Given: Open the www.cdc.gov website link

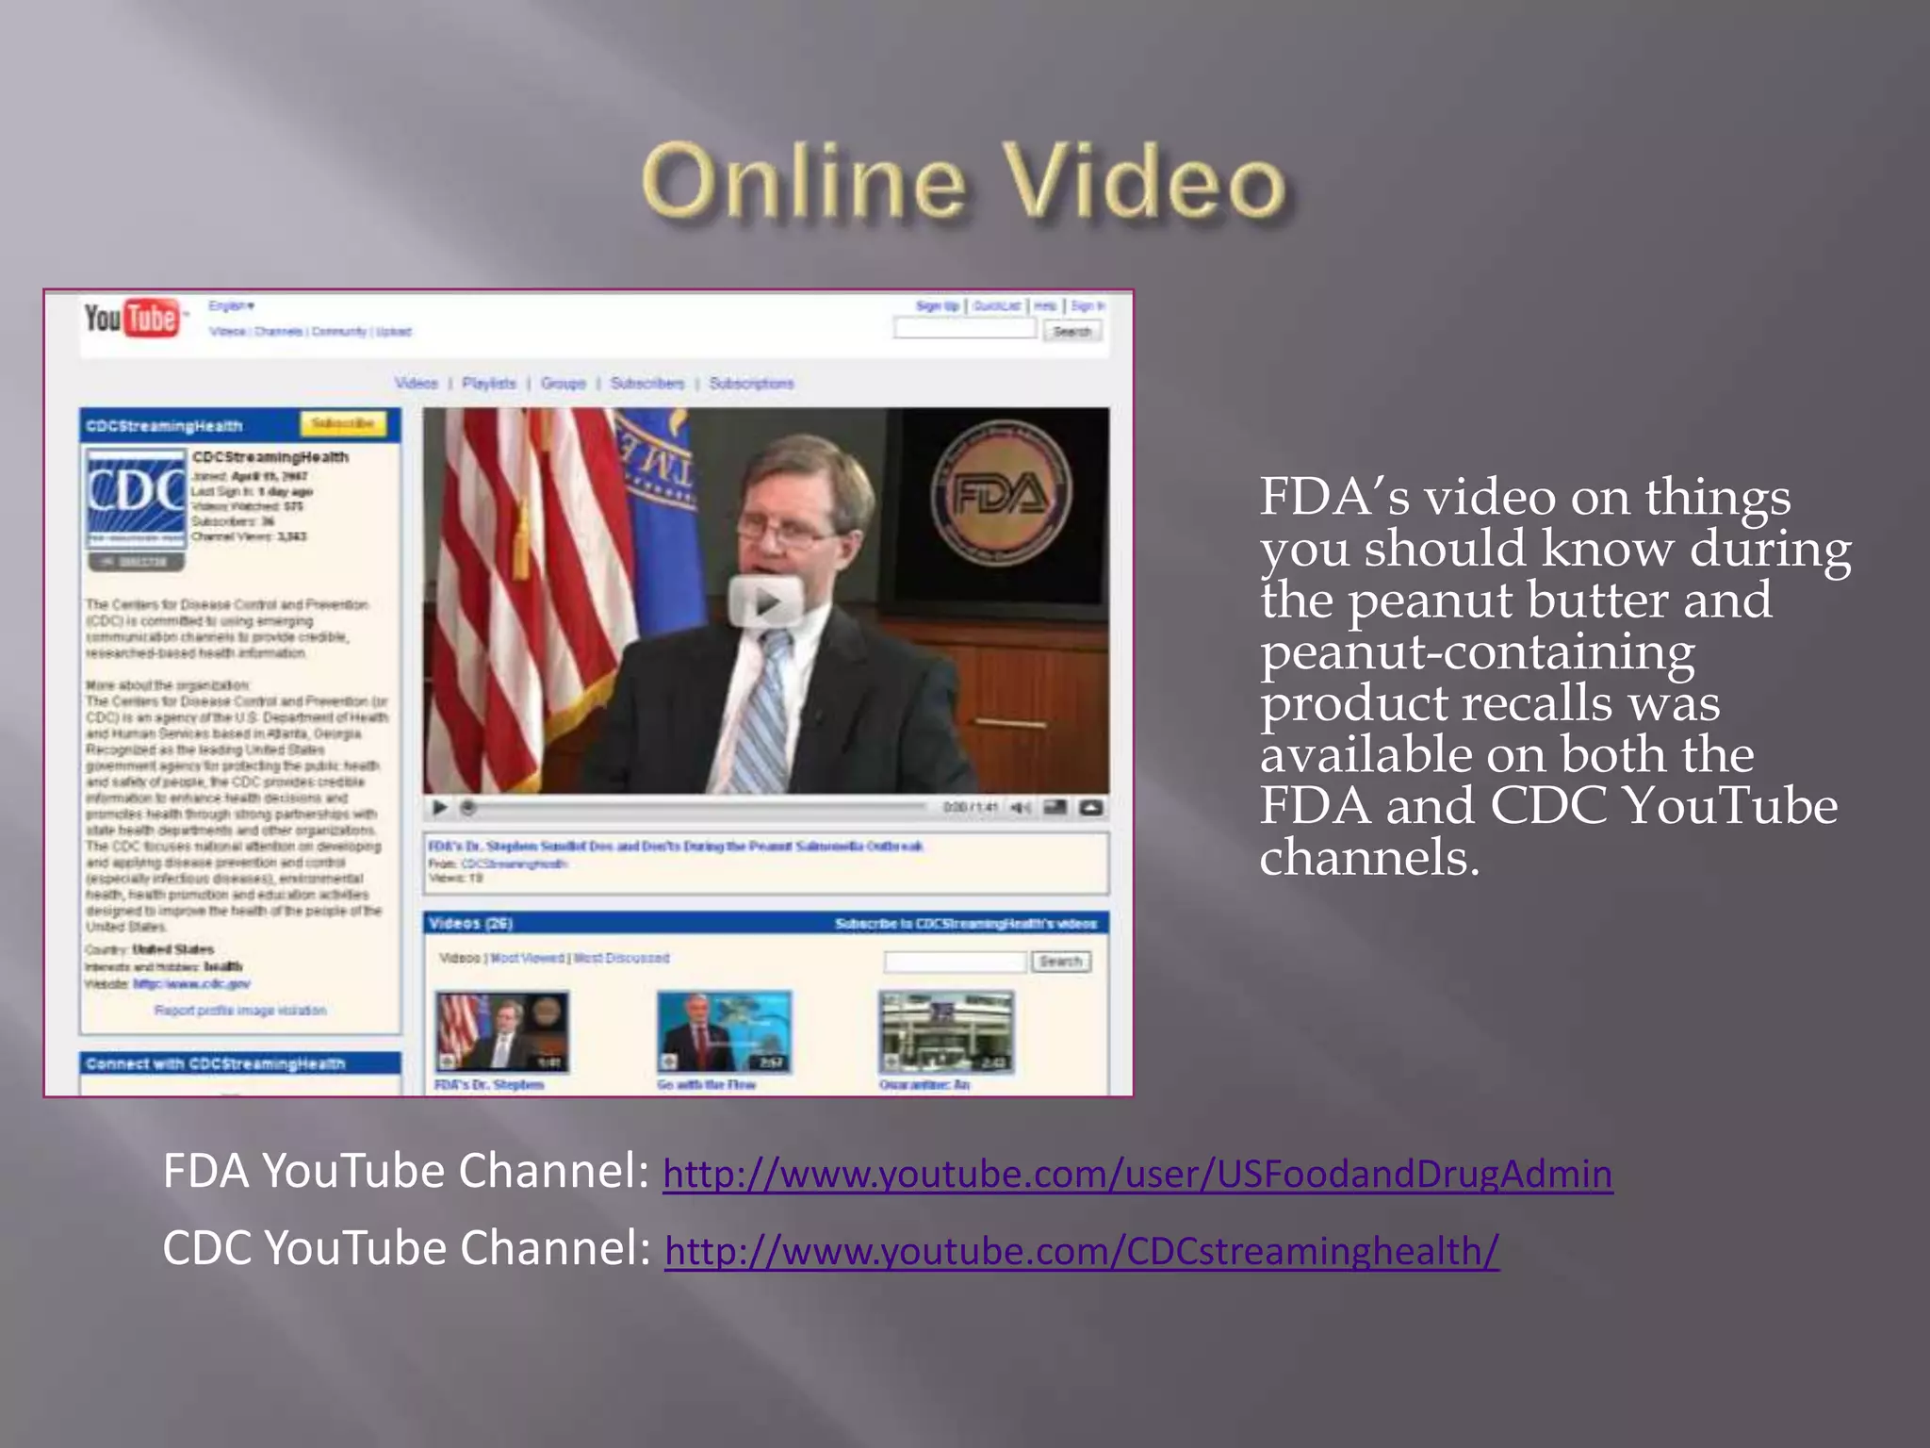Looking at the screenshot, I should click(x=191, y=983).
